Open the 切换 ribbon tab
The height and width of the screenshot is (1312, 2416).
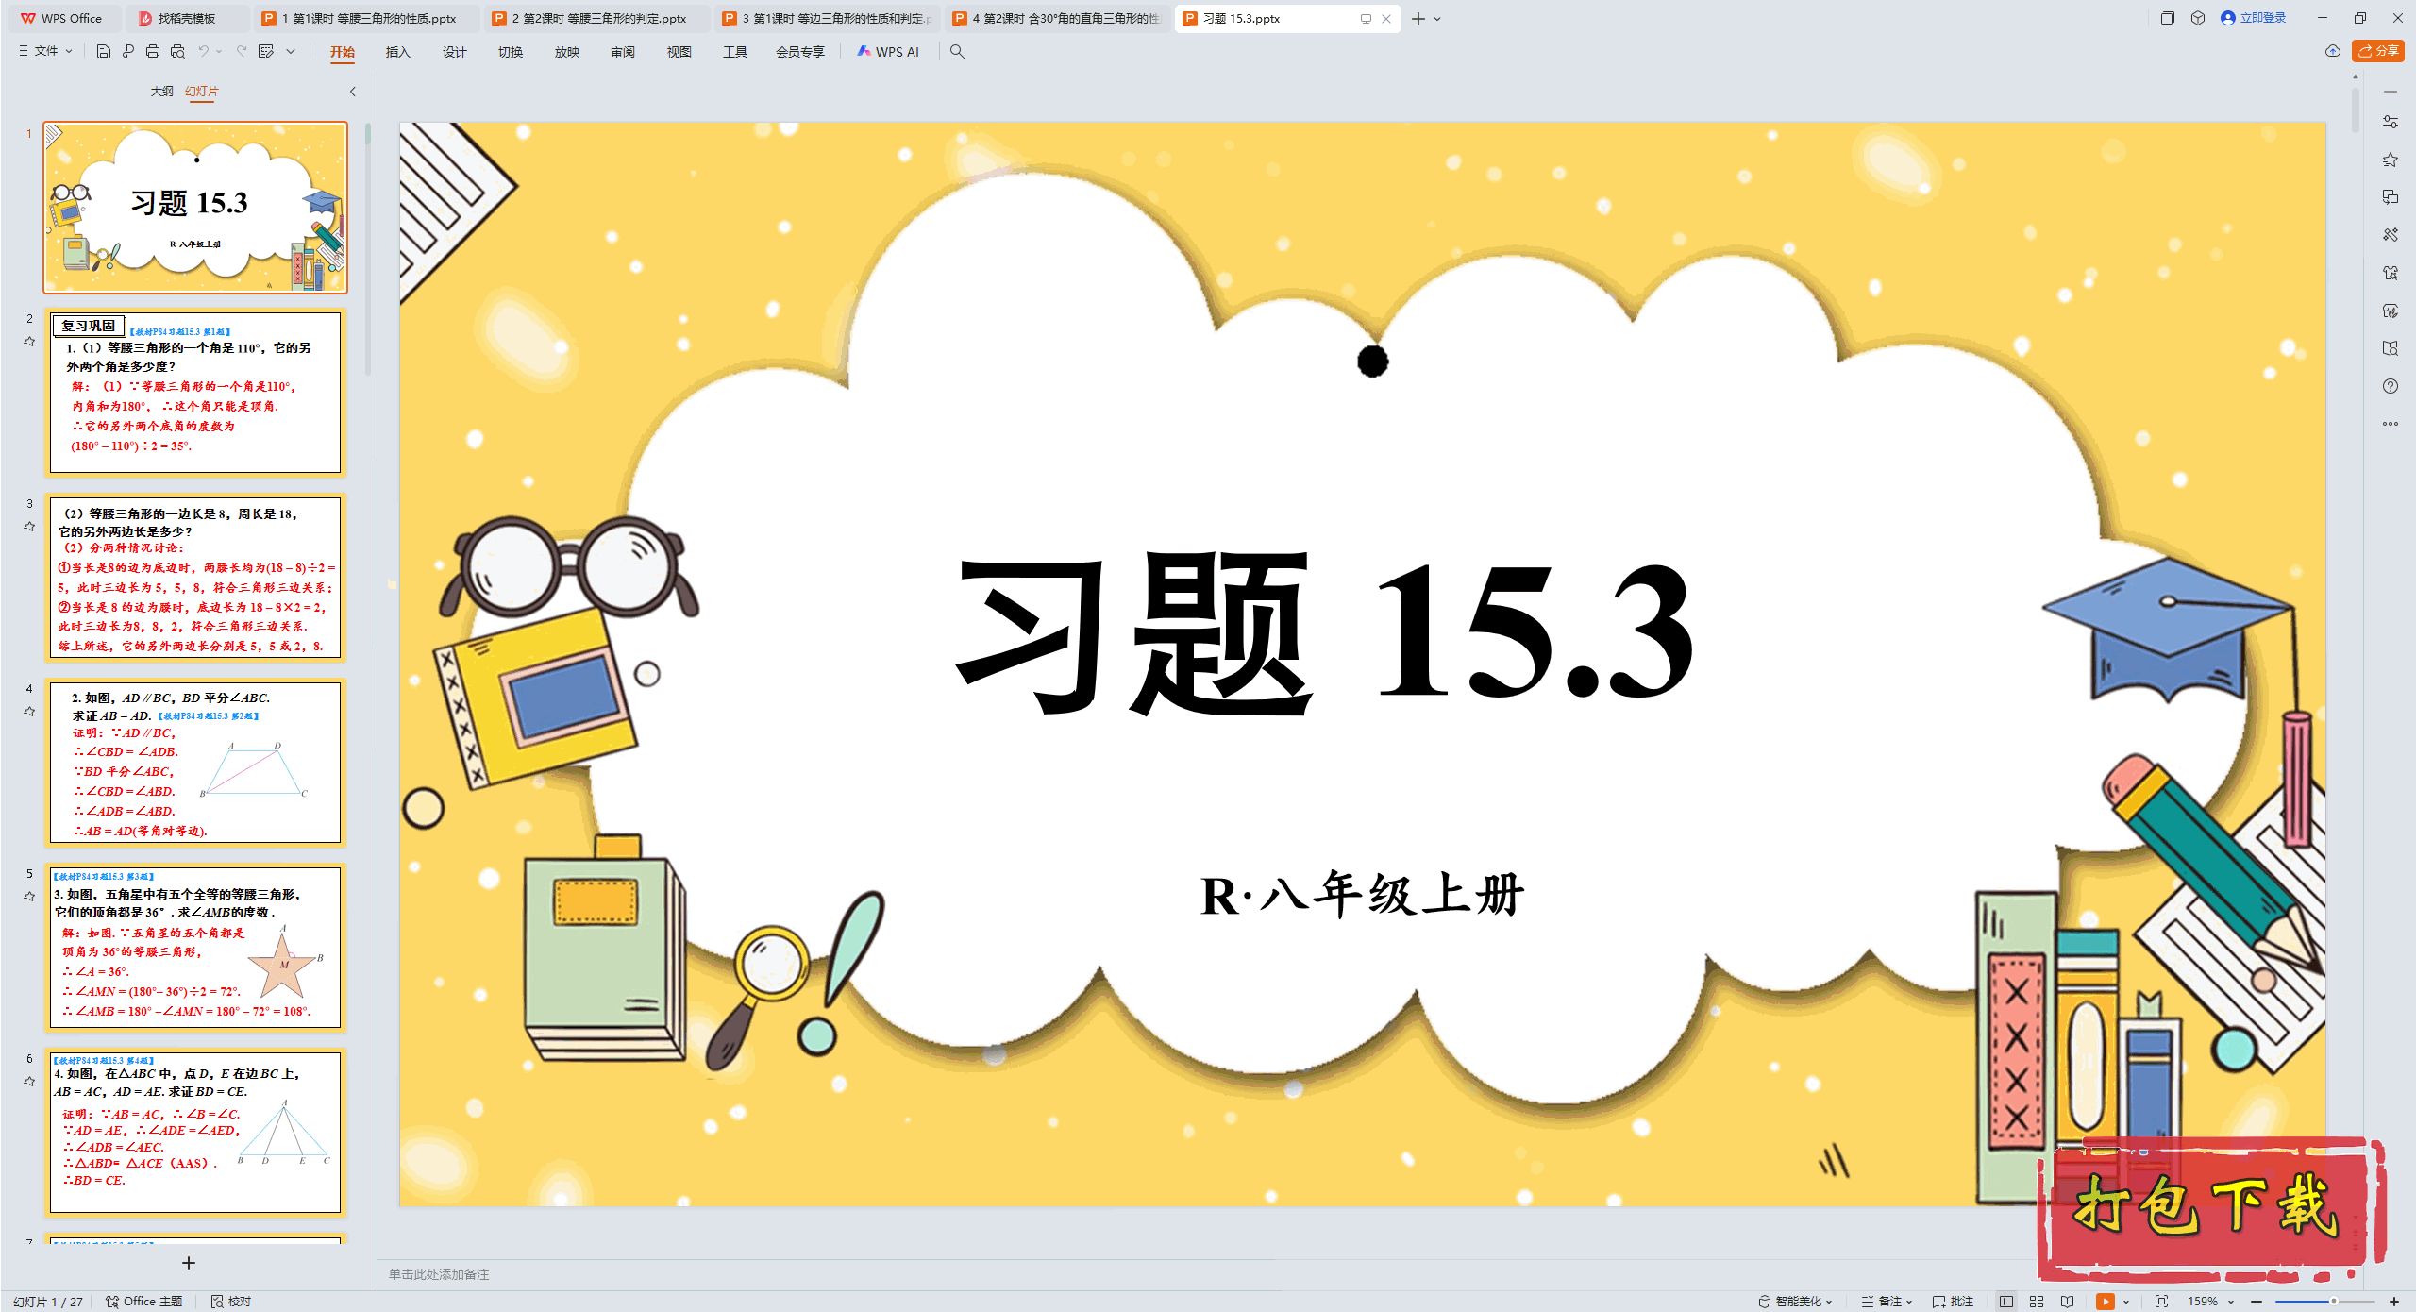[511, 52]
